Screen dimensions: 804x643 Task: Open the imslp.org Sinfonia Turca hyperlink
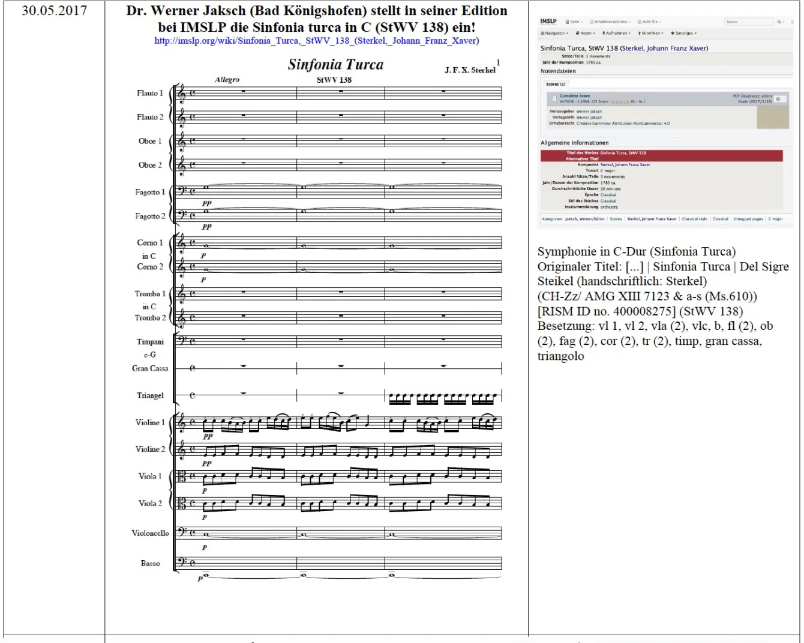(317, 41)
